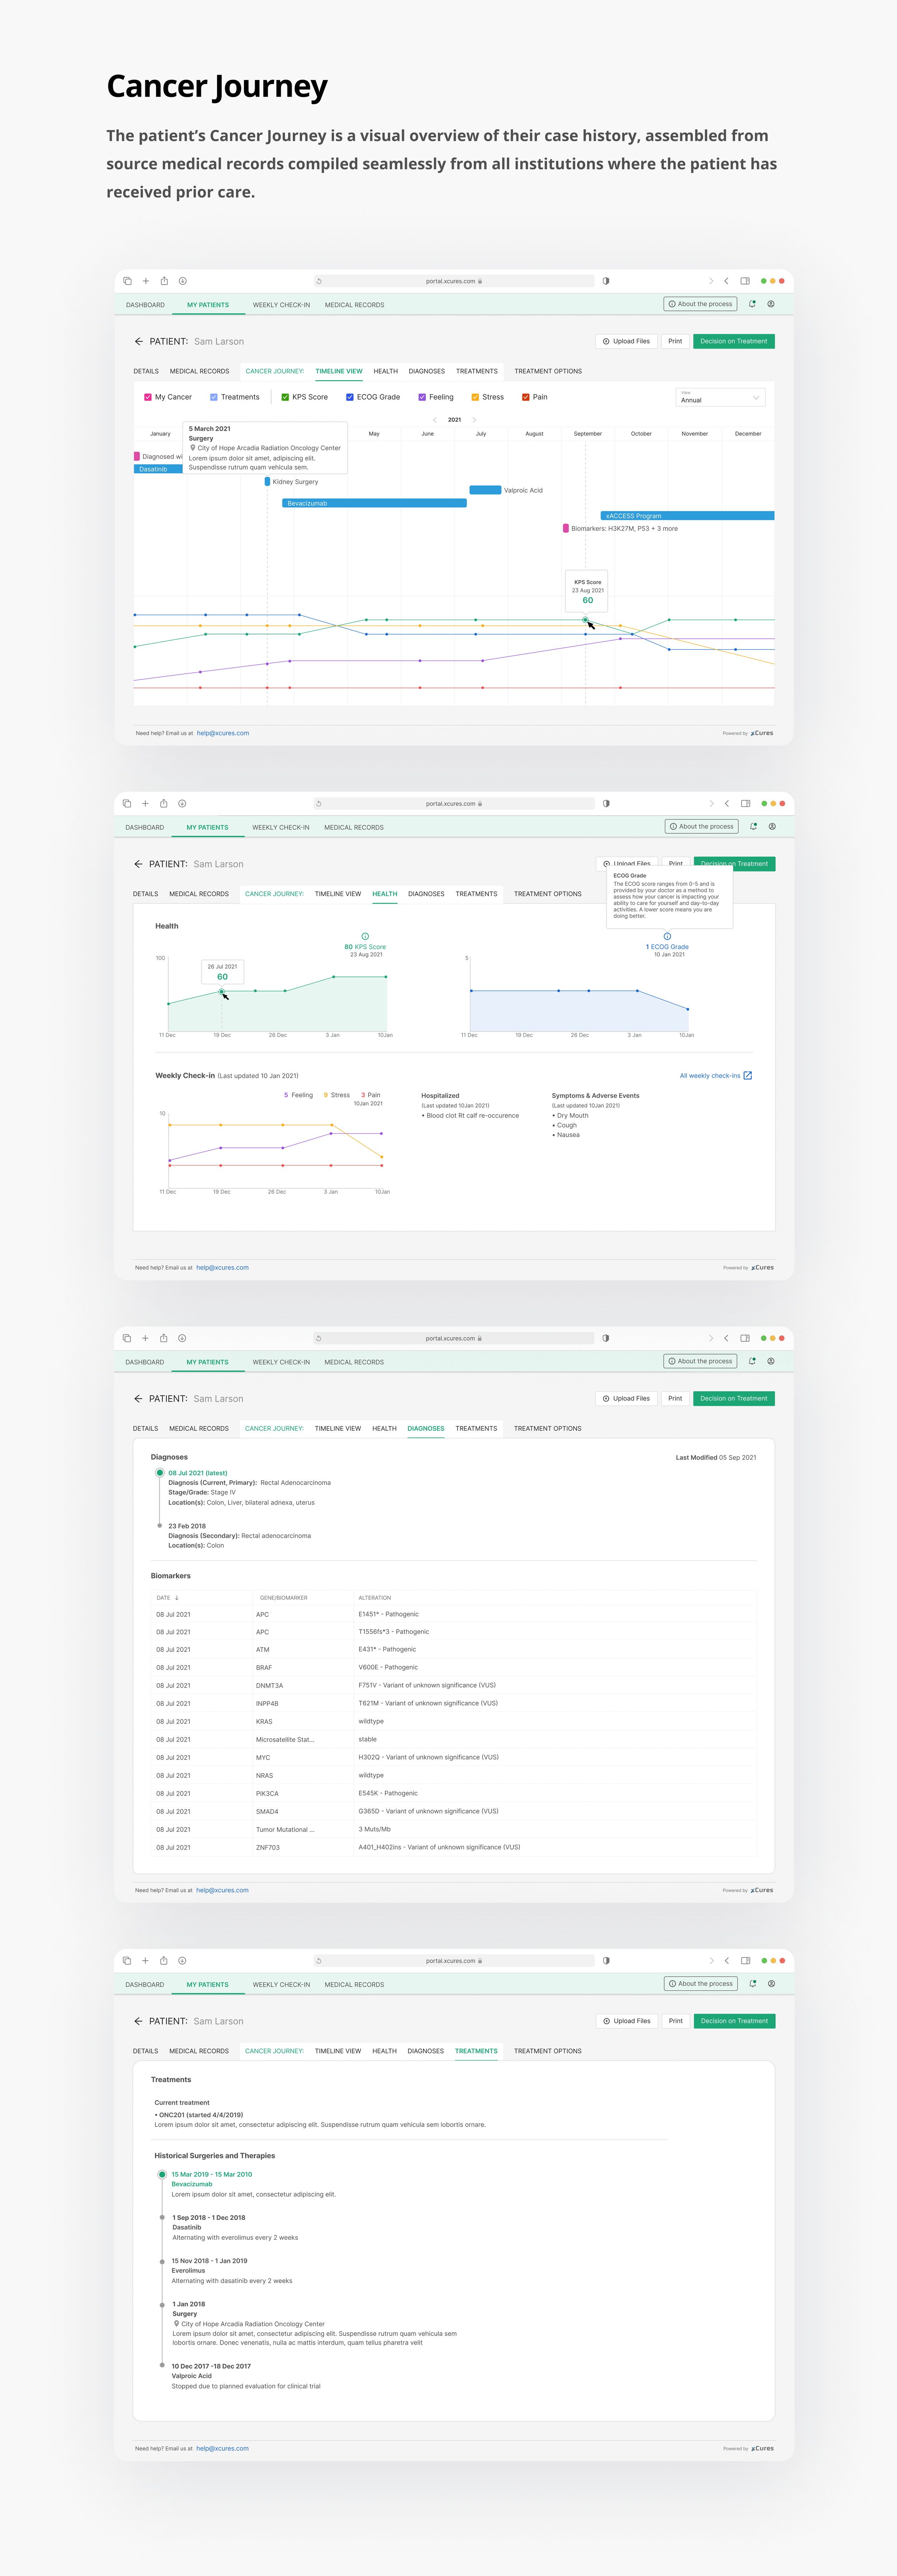The image size is (897, 2576).
Task: Go to previous year chevron beside 2021
Action: point(435,420)
